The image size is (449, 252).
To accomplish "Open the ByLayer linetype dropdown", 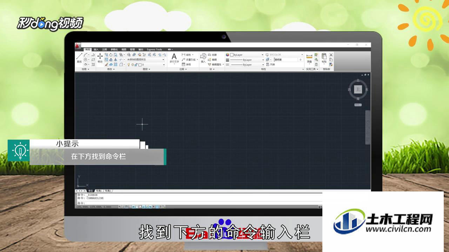I will point(247,65).
